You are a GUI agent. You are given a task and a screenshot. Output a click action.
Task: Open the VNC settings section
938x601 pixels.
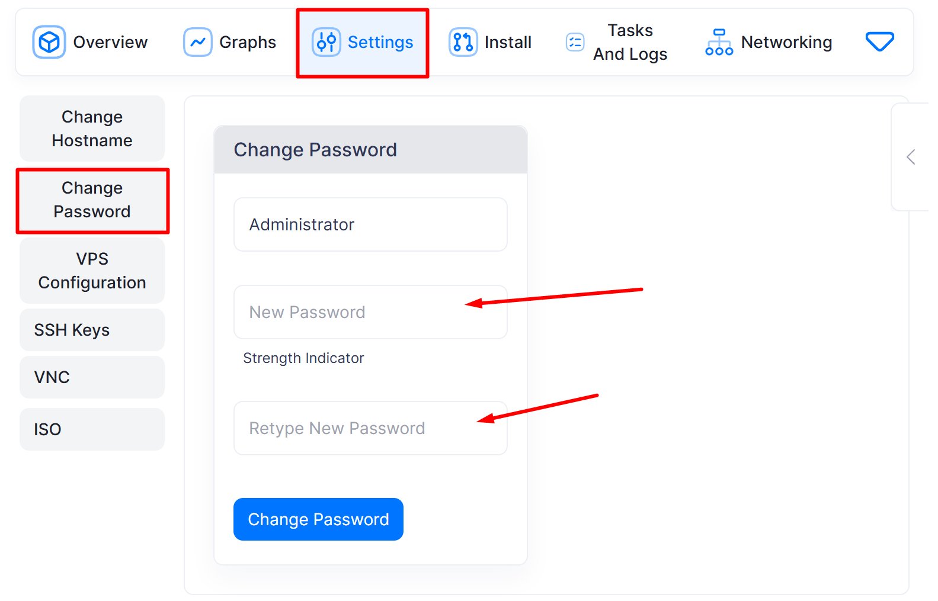(x=92, y=377)
